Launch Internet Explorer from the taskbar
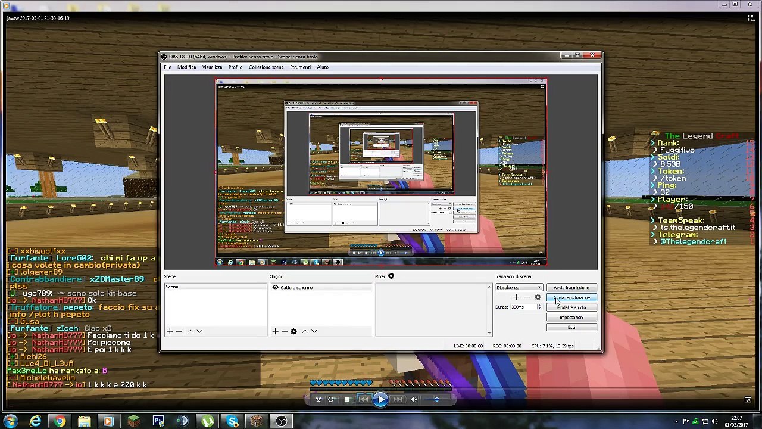 click(36, 422)
